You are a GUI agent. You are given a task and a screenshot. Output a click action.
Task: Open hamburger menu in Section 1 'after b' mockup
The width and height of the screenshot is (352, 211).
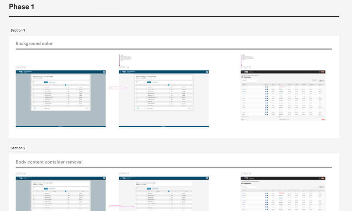pyautogui.click(x=242, y=72)
